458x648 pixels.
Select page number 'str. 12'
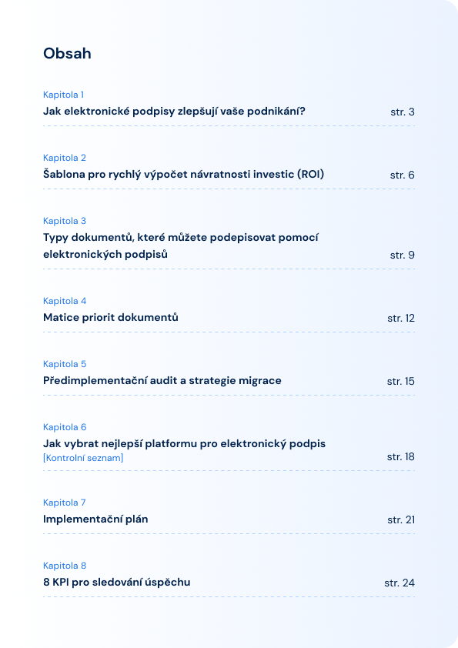(401, 318)
